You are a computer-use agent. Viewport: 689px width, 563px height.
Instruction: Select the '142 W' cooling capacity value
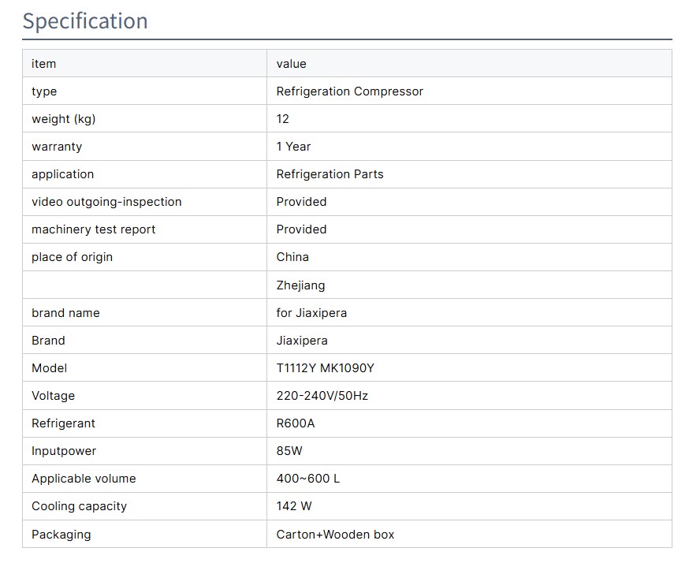(293, 506)
